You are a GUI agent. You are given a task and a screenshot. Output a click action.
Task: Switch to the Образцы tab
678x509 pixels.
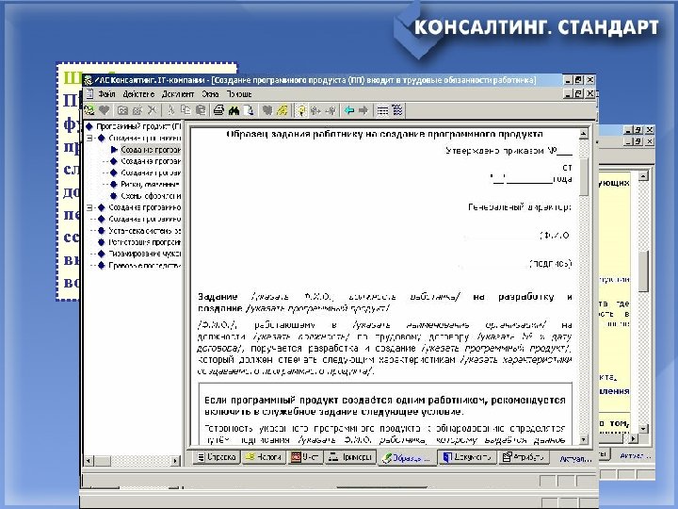pyautogui.click(x=406, y=457)
